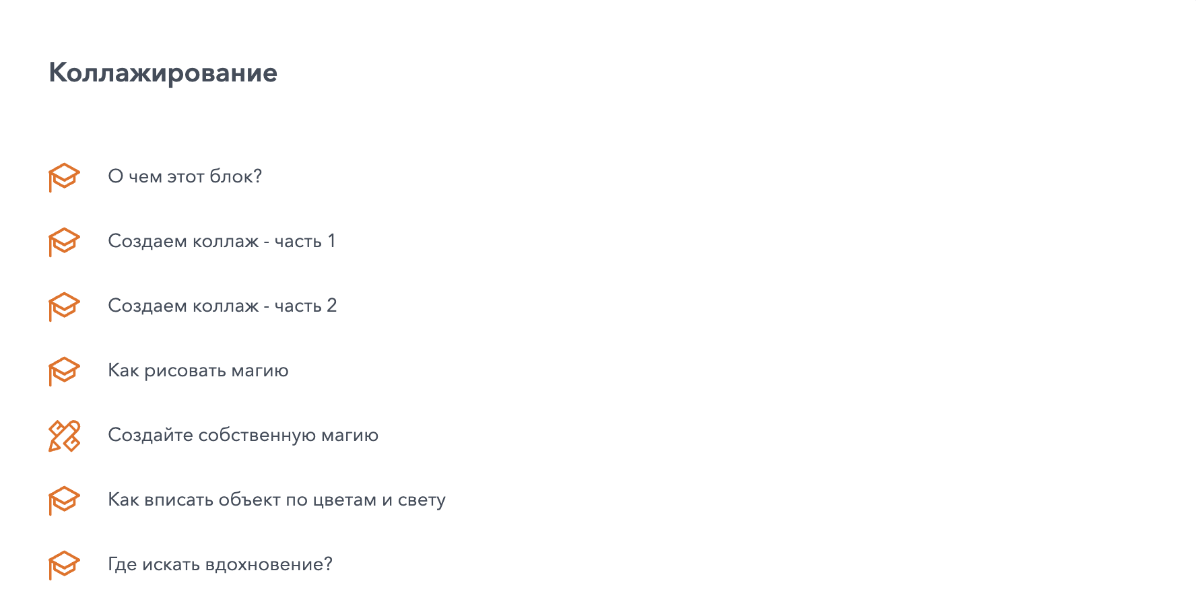Image resolution: width=1196 pixels, height=614 pixels.
Task: Open lesson 'Создаем коллаж - часть 1'
Action: click(x=221, y=241)
